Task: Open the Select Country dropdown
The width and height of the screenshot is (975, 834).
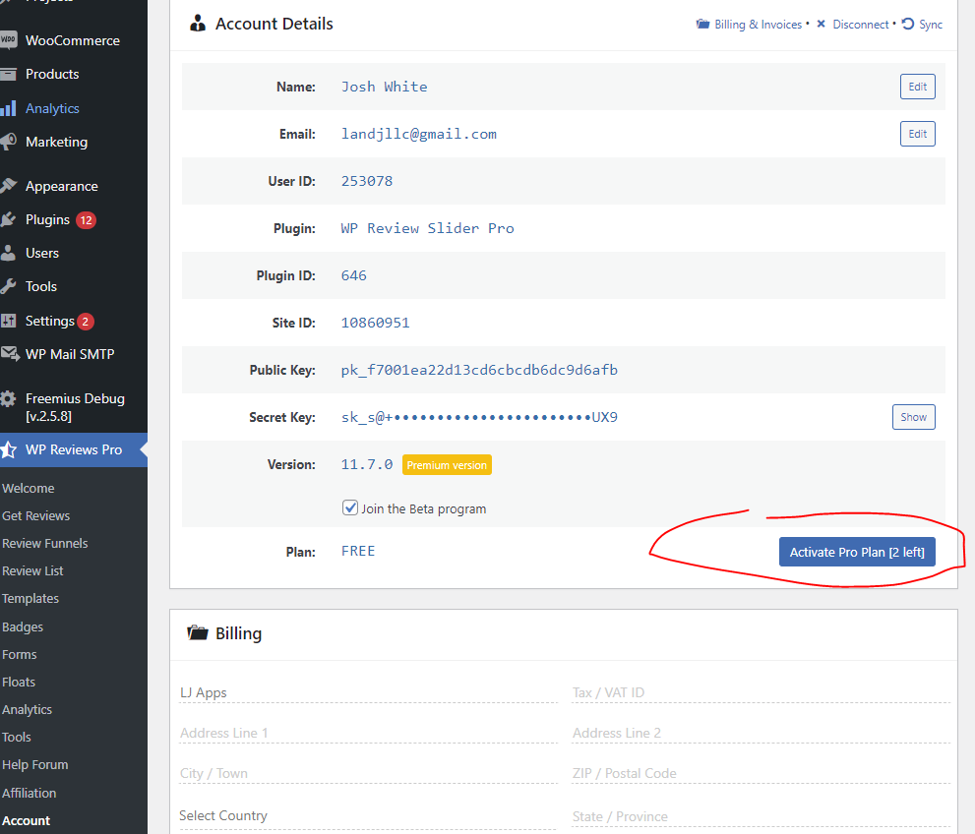Action: click(368, 815)
